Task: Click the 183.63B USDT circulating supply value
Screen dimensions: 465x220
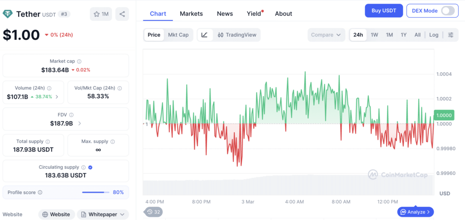Action: (65, 175)
